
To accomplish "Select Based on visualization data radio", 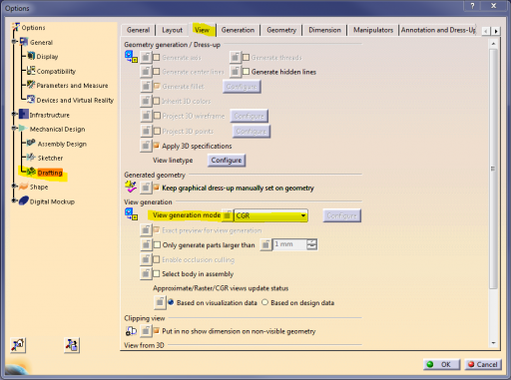I will tap(171, 302).
